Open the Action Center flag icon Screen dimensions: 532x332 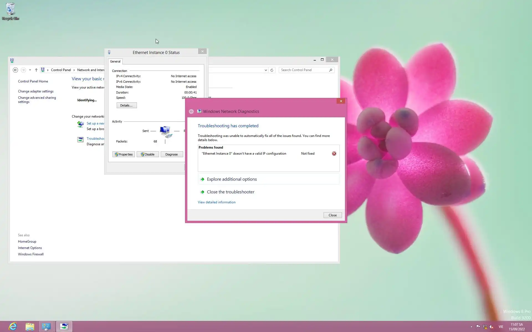(478, 327)
